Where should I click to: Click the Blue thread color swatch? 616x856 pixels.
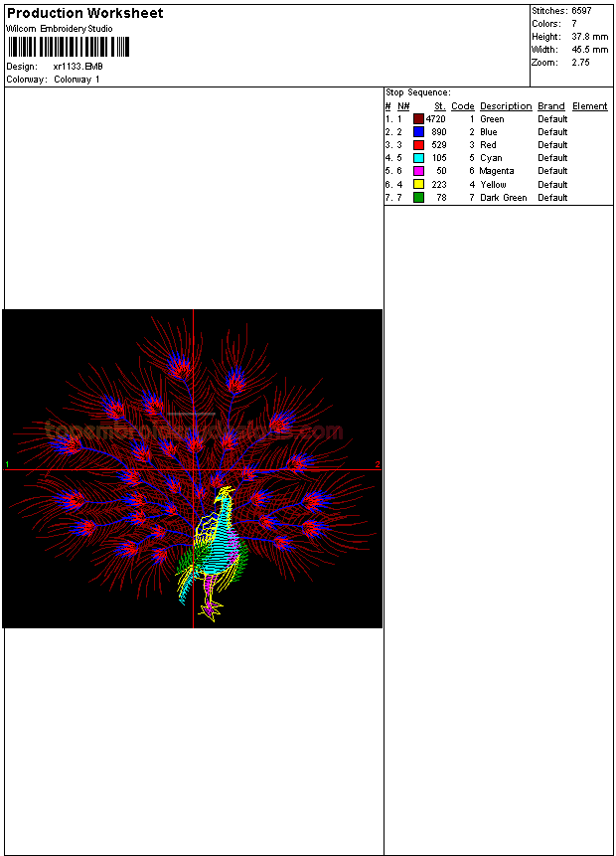pyautogui.click(x=418, y=132)
